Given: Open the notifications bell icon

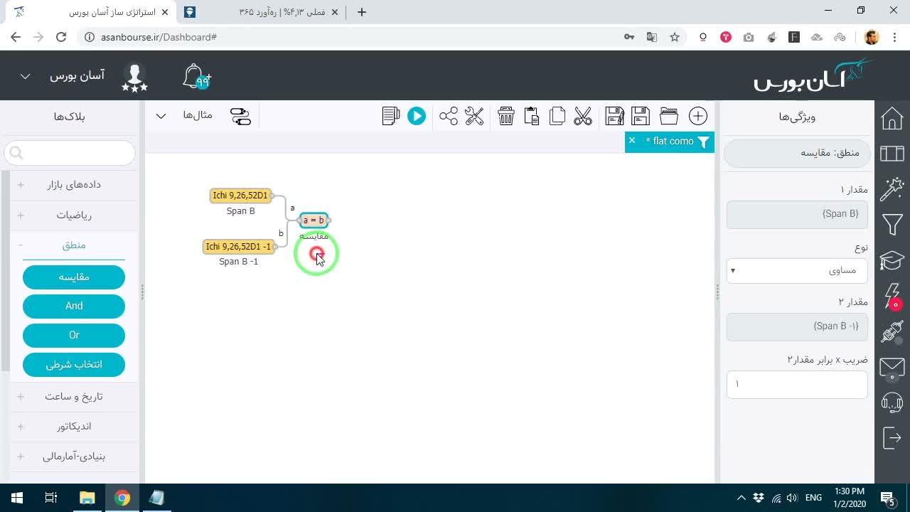Looking at the screenshot, I should point(196,76).
